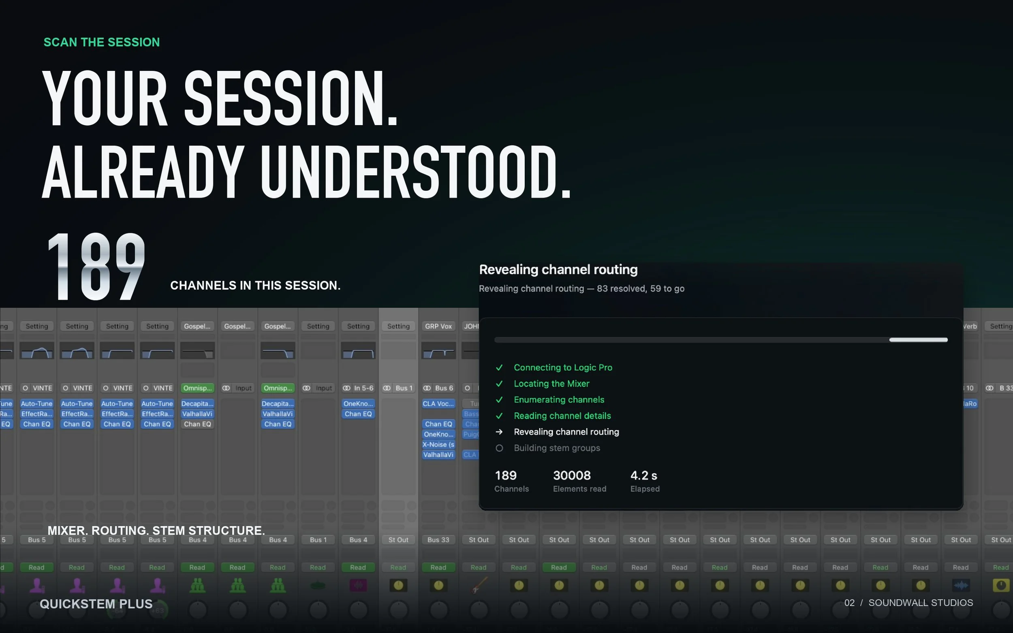This screenshot has height=633, width=1013.
Task: Open the Bus 1 input slot
Action: (404, 388)
